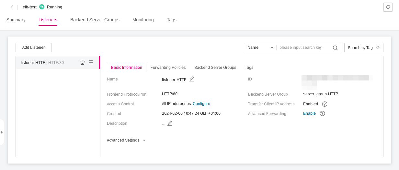This screenshot has height=170, width=399.
Task: Show help for Transfer Client IP Address
Action: click(325, 104)
